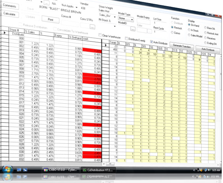
Task: Click the security shield tray icon
Action: tap(201, 170)
